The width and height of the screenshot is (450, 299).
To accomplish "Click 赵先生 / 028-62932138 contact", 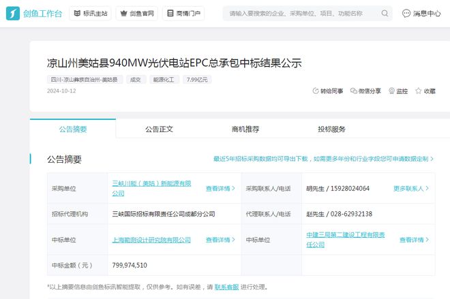I will pos(340,214).
